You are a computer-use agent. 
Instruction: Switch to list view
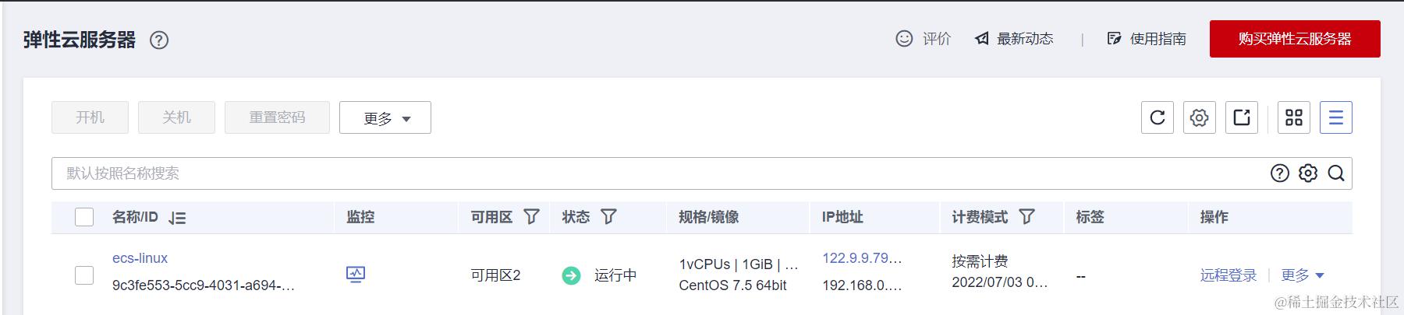[x=1335, y=117]
